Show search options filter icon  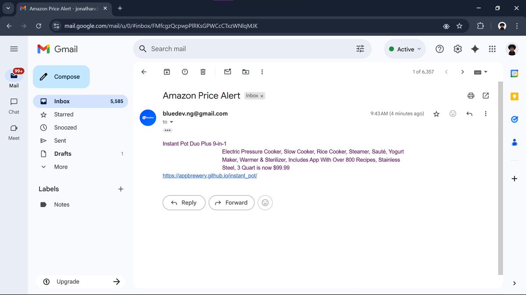tap(360, 49)
